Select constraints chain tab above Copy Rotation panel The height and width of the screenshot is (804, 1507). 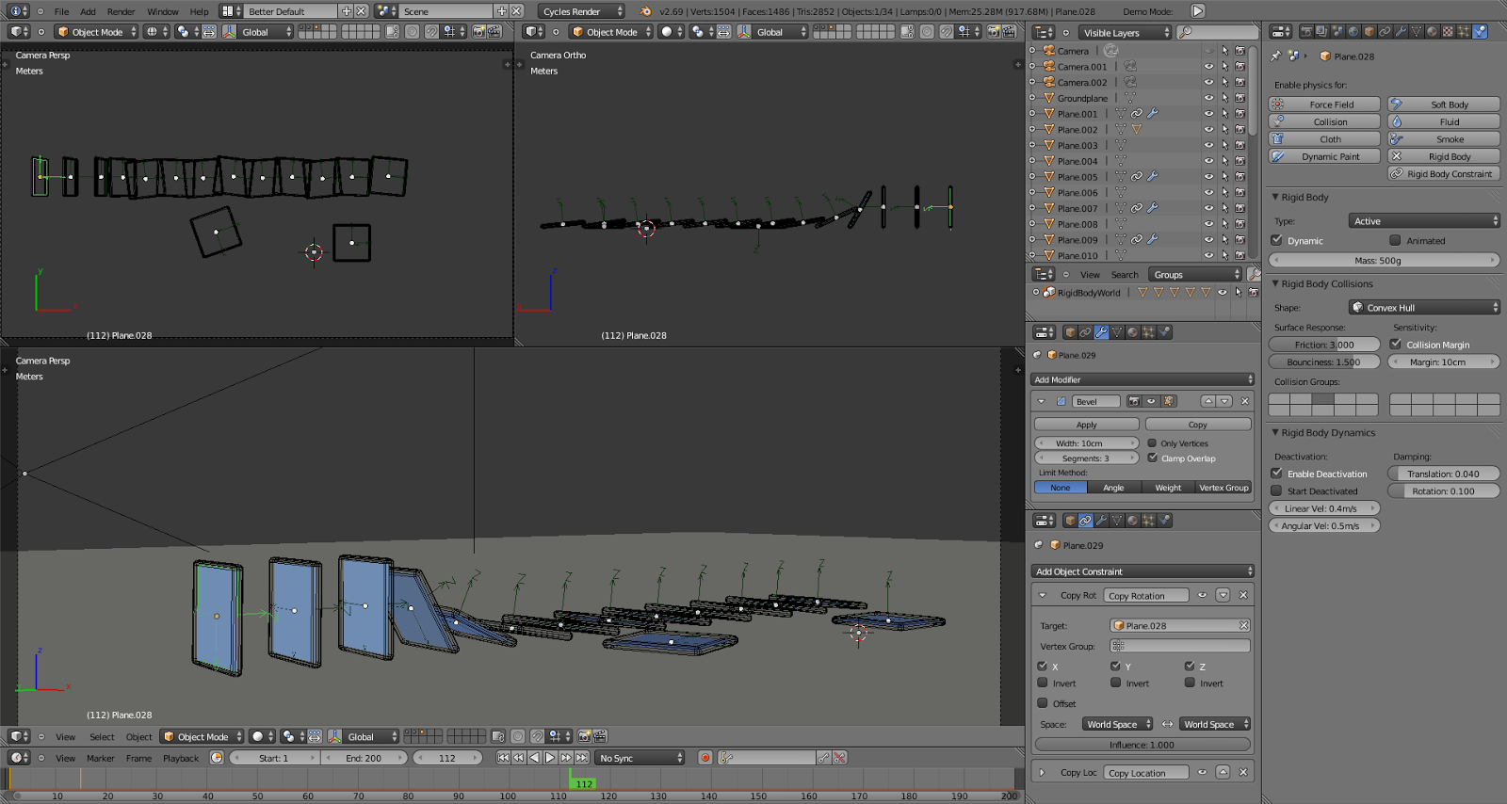[x=1085, y=521]
